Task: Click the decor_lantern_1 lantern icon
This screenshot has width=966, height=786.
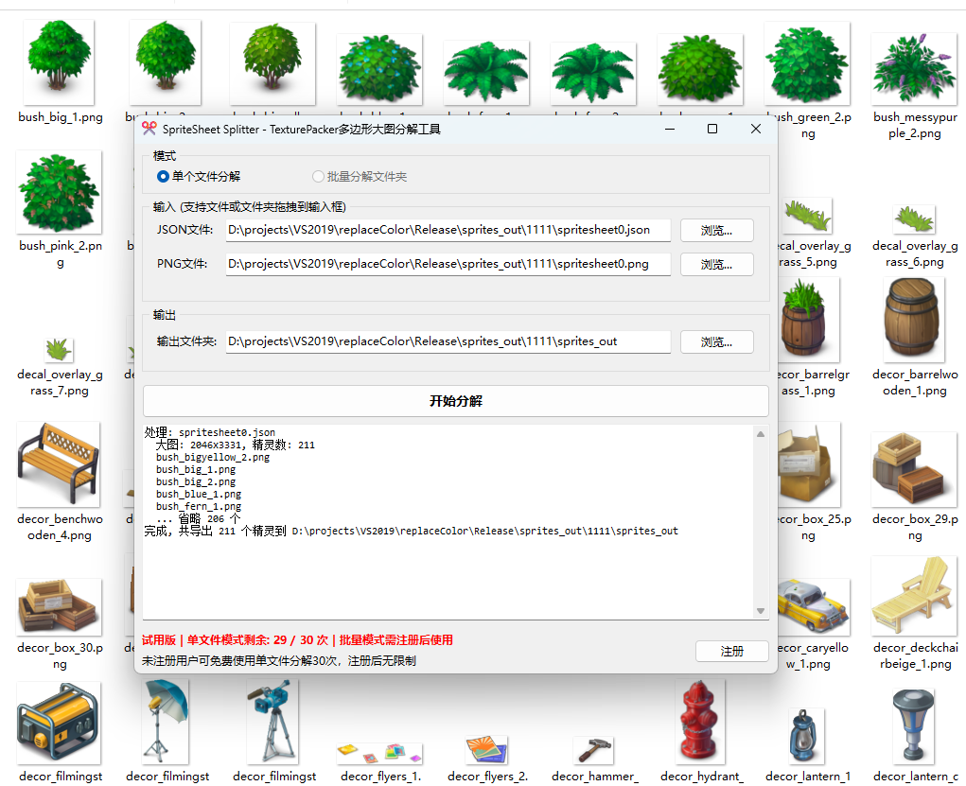Action: (805, 733)
